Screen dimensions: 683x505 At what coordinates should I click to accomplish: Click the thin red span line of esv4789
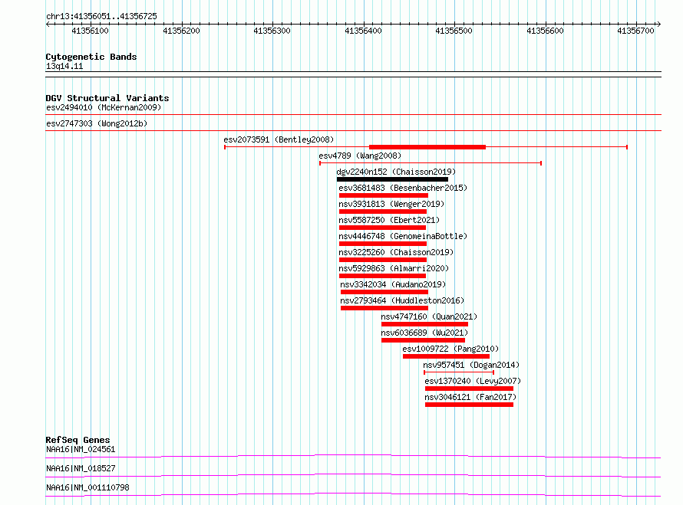pos(431,163)
